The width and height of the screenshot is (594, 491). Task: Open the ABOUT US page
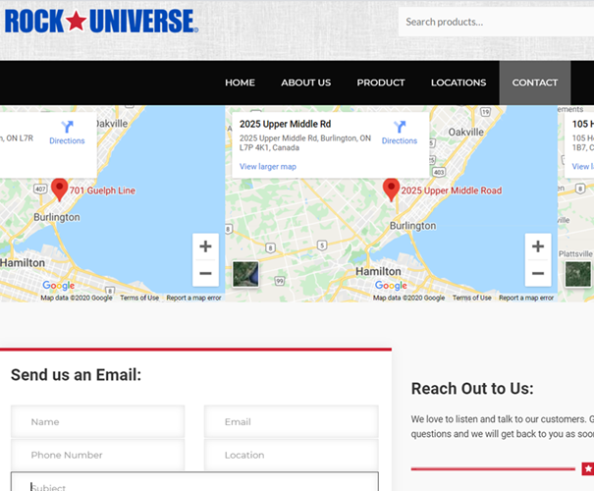[306, 82]
